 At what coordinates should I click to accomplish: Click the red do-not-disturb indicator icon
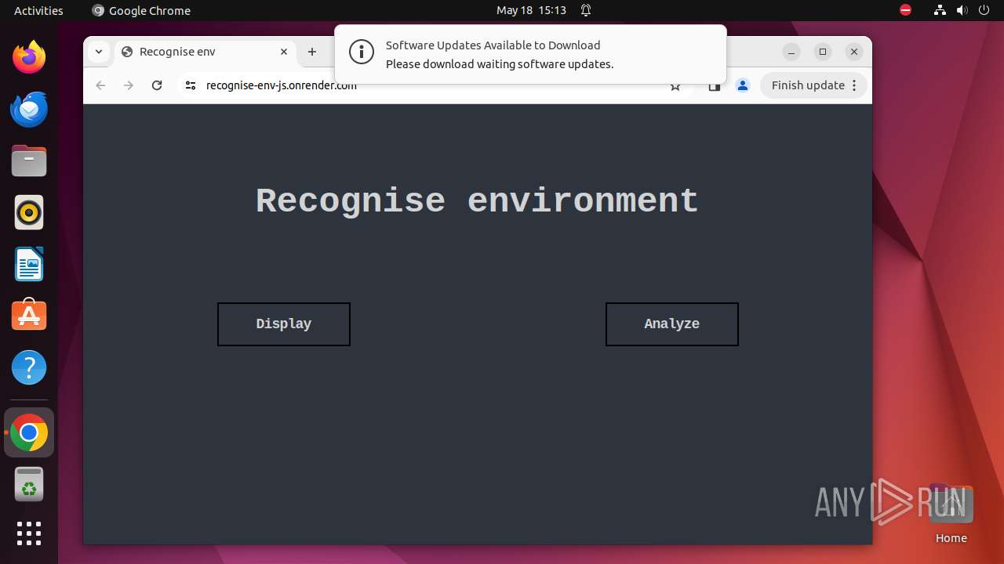905,10
